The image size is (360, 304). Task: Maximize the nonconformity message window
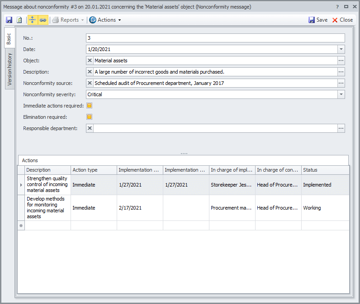click(346, 7)
